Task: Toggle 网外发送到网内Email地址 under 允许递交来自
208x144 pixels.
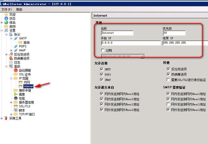Action: tap(102, 104)
